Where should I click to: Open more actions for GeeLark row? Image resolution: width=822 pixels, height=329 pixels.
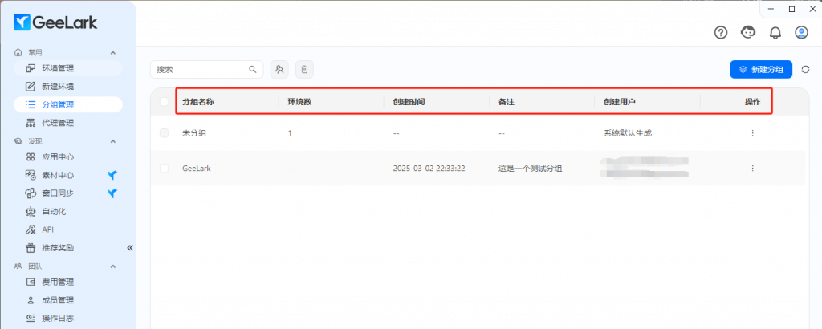pyautogui.click(x=752, y=169)
